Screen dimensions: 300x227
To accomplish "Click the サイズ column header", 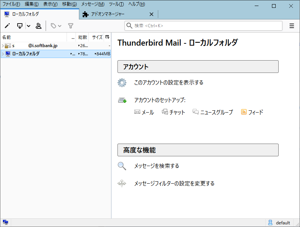I will (96, 37).
